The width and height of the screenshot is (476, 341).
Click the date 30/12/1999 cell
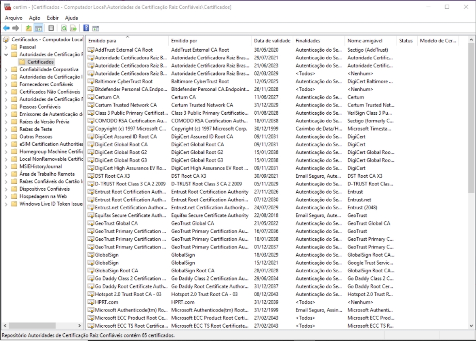point(266,129)
